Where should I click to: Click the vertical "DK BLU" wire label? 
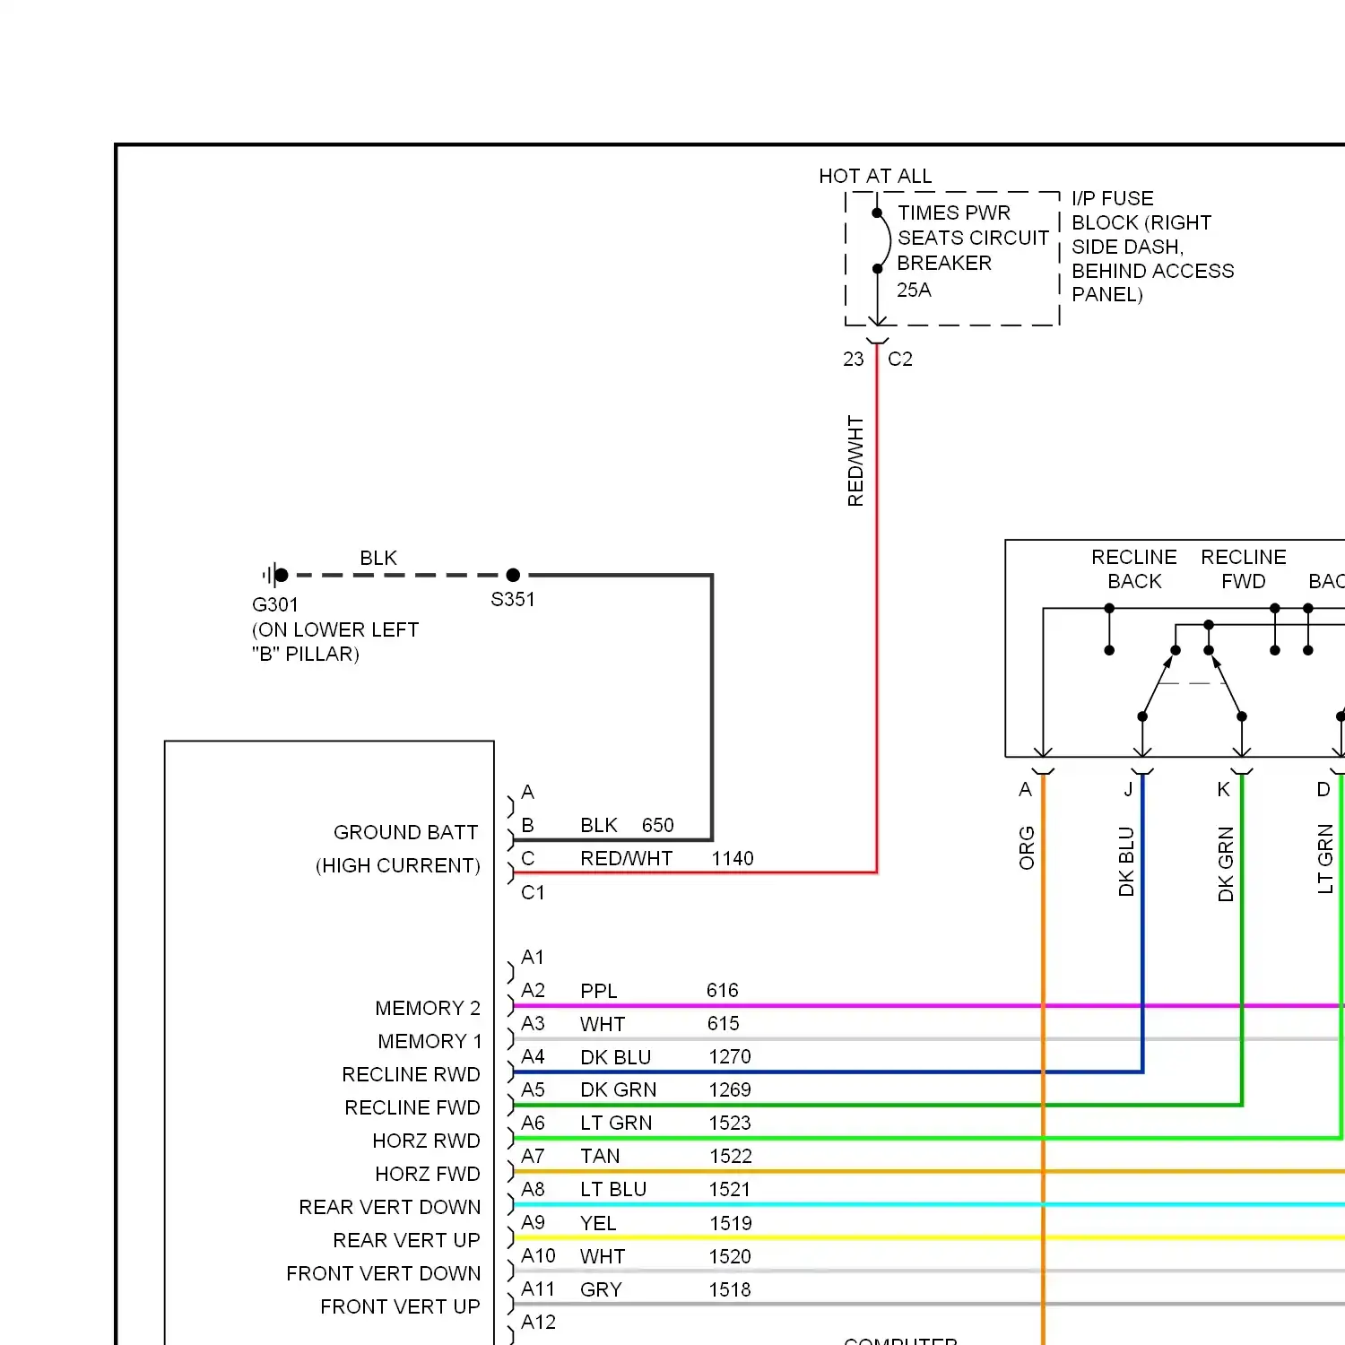[x=1126, y=862]
